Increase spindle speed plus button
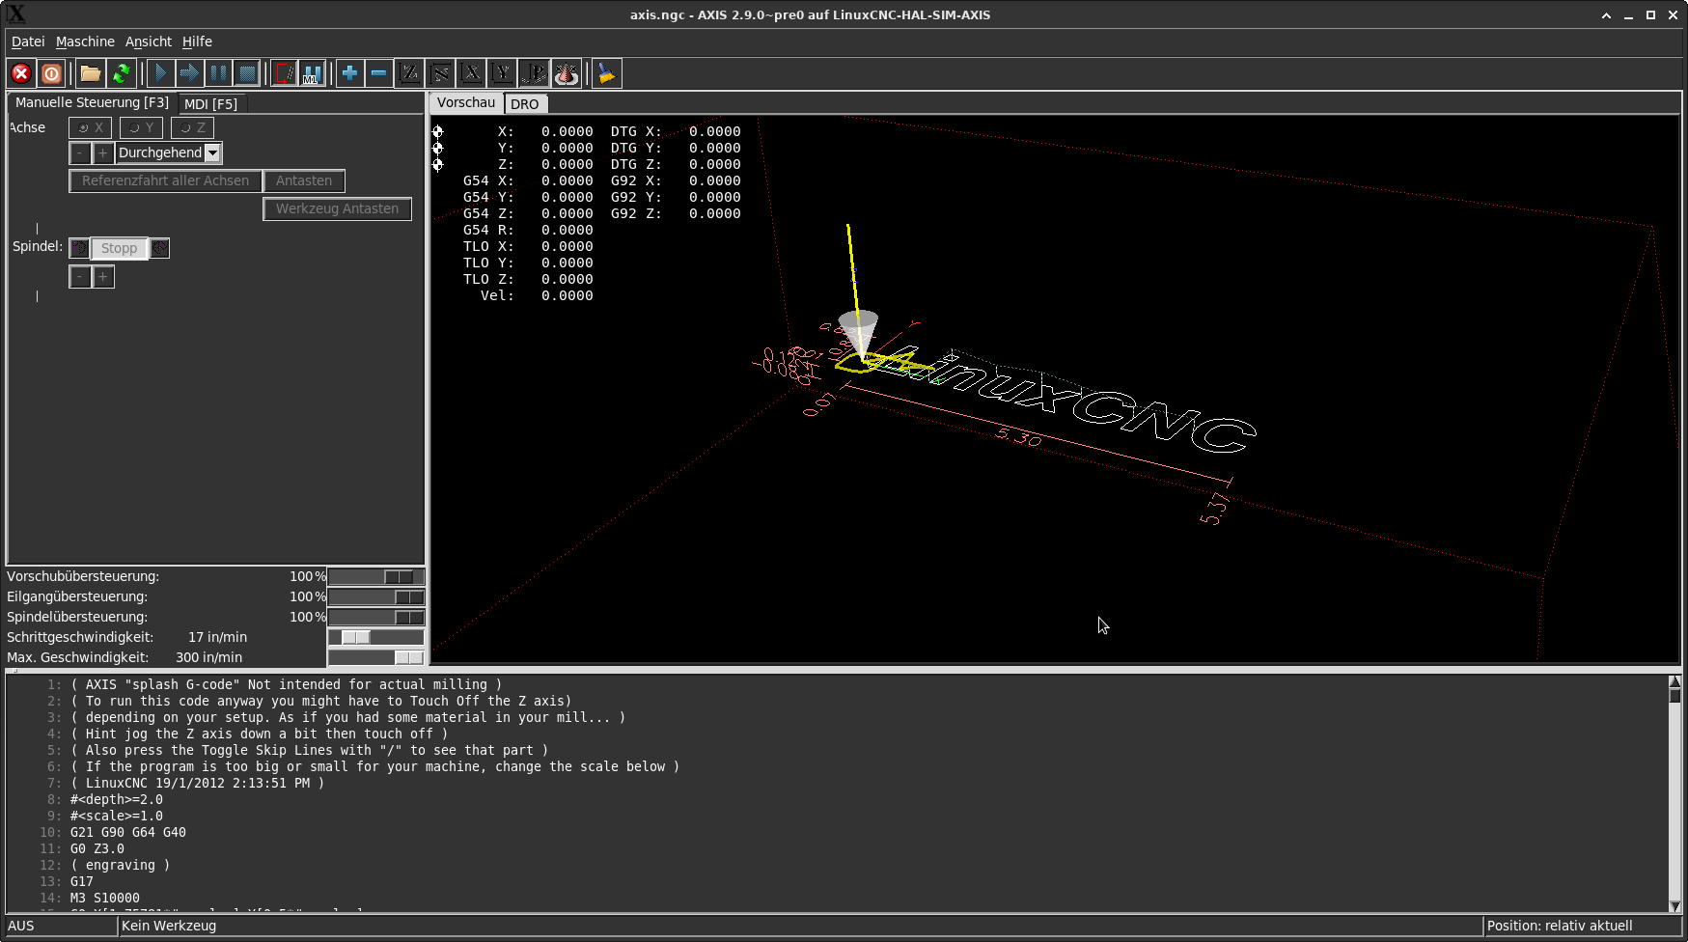Image resolution: width=1688 pixels, height=942 pixels. click(x=102, y=277)
